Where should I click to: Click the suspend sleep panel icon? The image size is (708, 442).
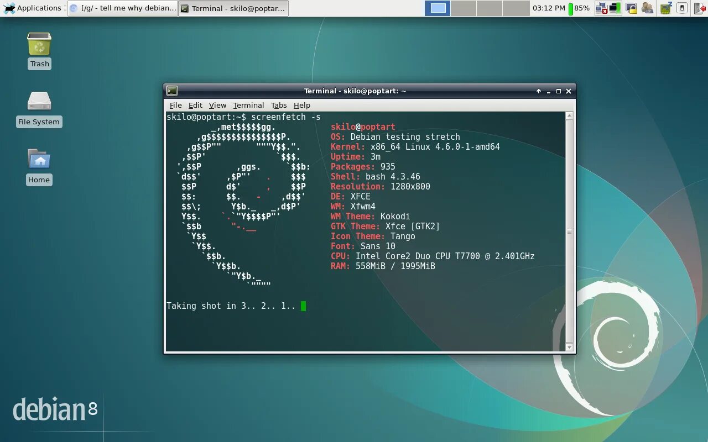point(665,8)
